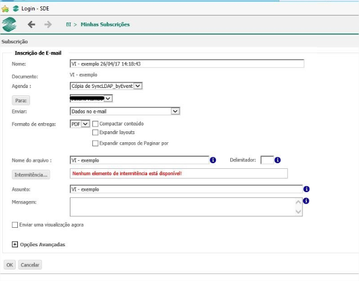Click info icon next to Assunto field
The height and width of the screenshot is (281, 359).
tap(306, 189)
